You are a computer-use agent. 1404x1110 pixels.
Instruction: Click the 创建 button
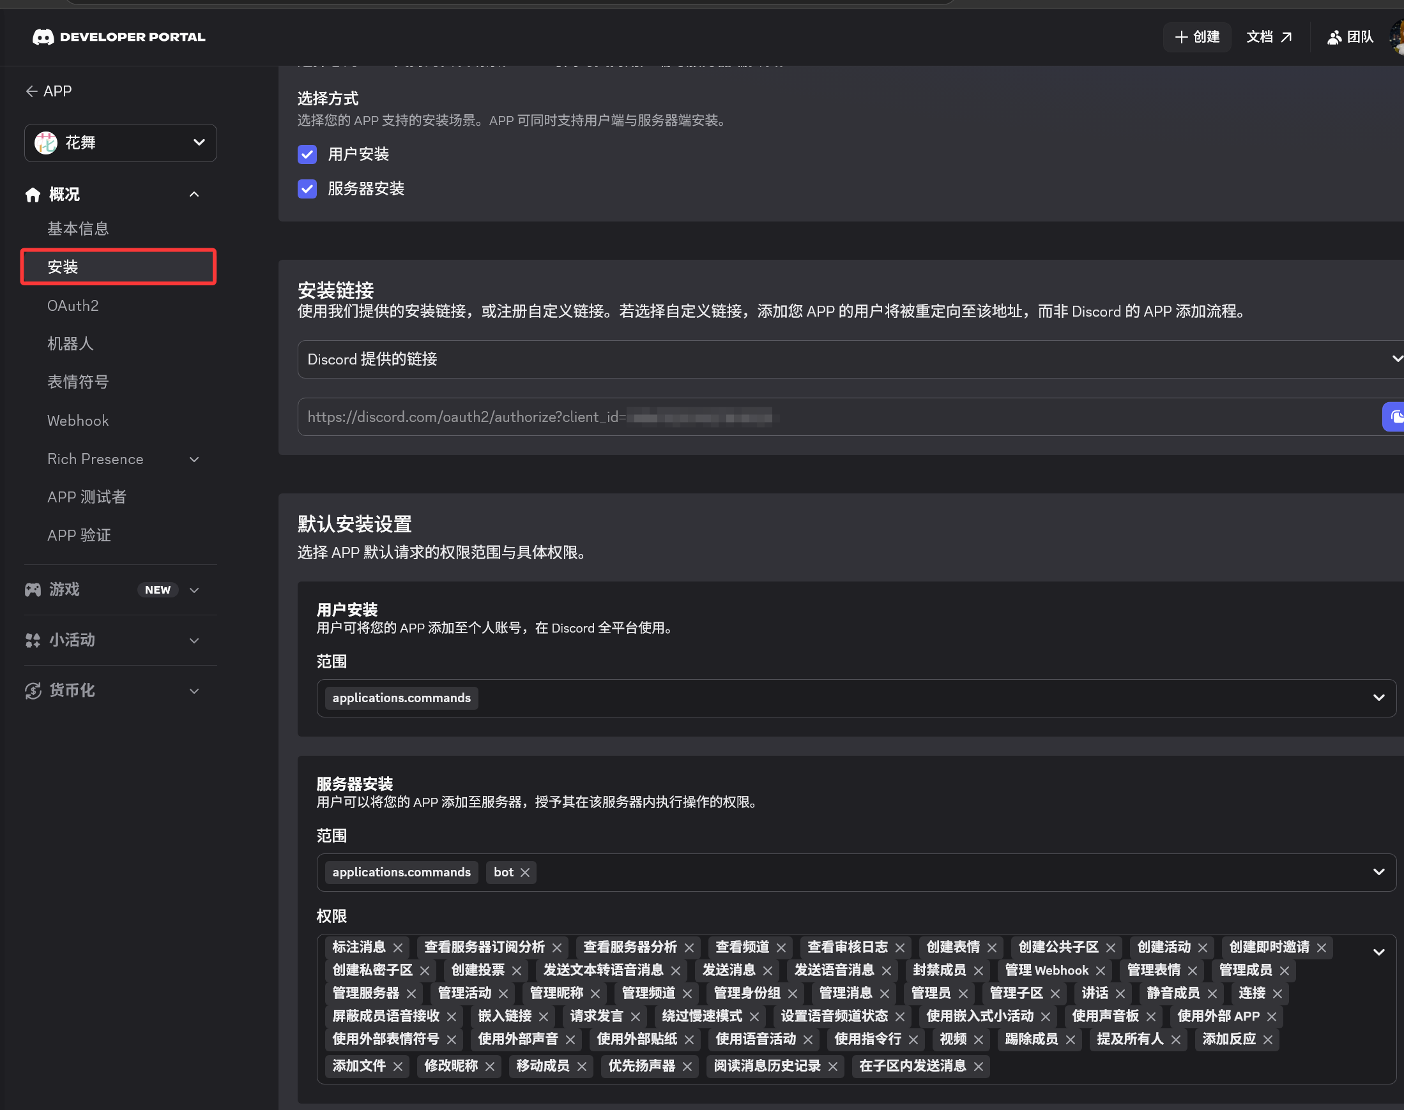click(x=1197, y=37)
